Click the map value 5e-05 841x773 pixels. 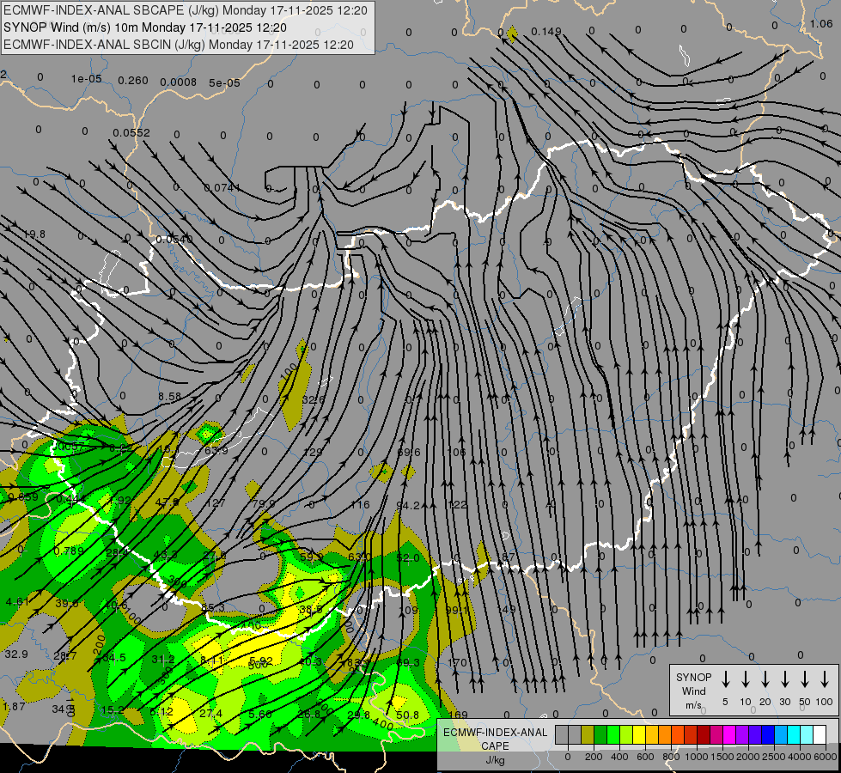(225, 83)
